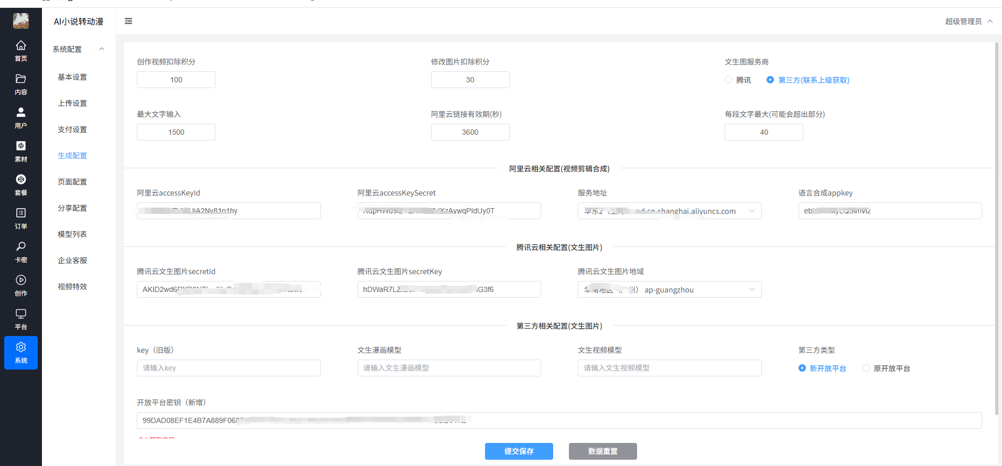1002x466 pixels.
Task: Click the 文生漫画模型 input field
Action: [449, 368]
